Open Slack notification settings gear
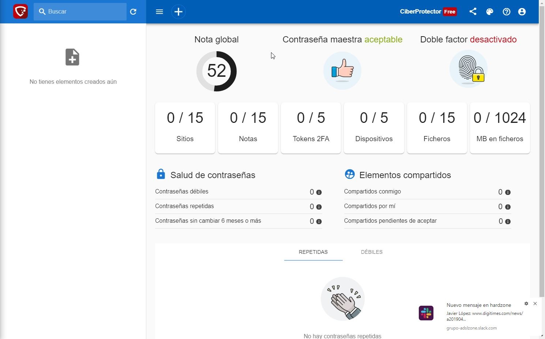Screen dimensions: 545x339 click(526, 304)
